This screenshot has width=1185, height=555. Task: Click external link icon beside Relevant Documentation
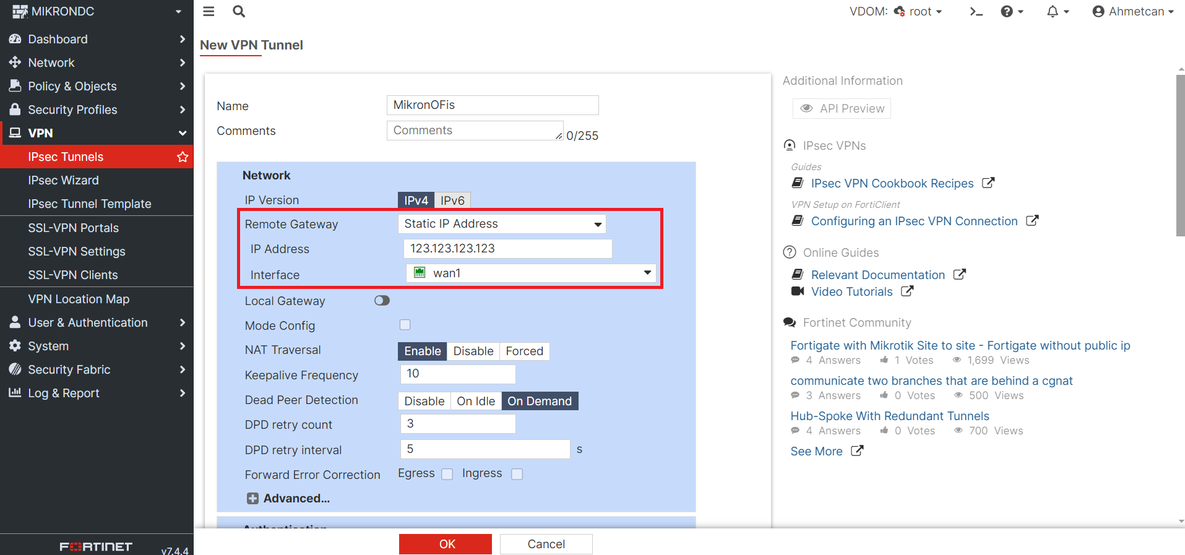(x=959, y=274)
